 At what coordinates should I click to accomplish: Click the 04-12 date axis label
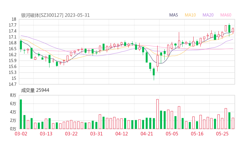pos(122,134)
